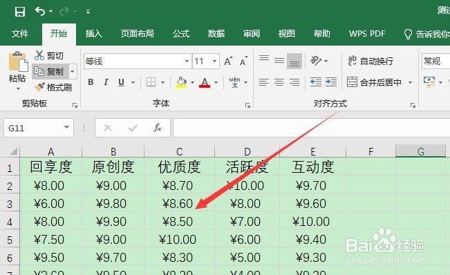Toggle Underline formatting
The height and width of the screenshot is (275, 450).
(x=122, y=82)
